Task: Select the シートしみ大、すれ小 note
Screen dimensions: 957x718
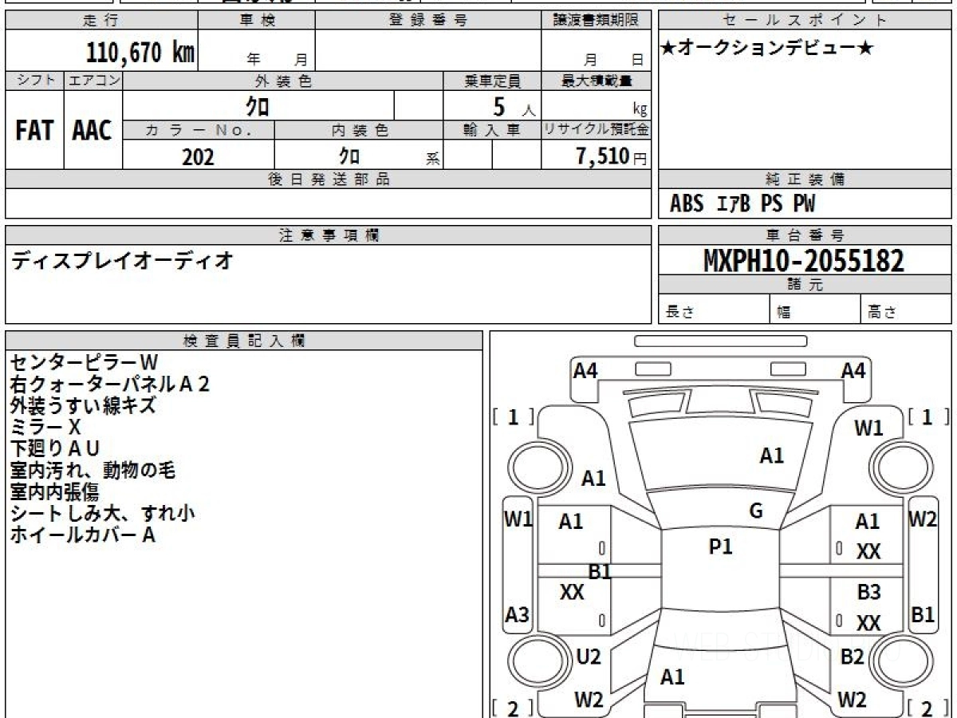Action: pyautogui.click(x=102, y=514)
